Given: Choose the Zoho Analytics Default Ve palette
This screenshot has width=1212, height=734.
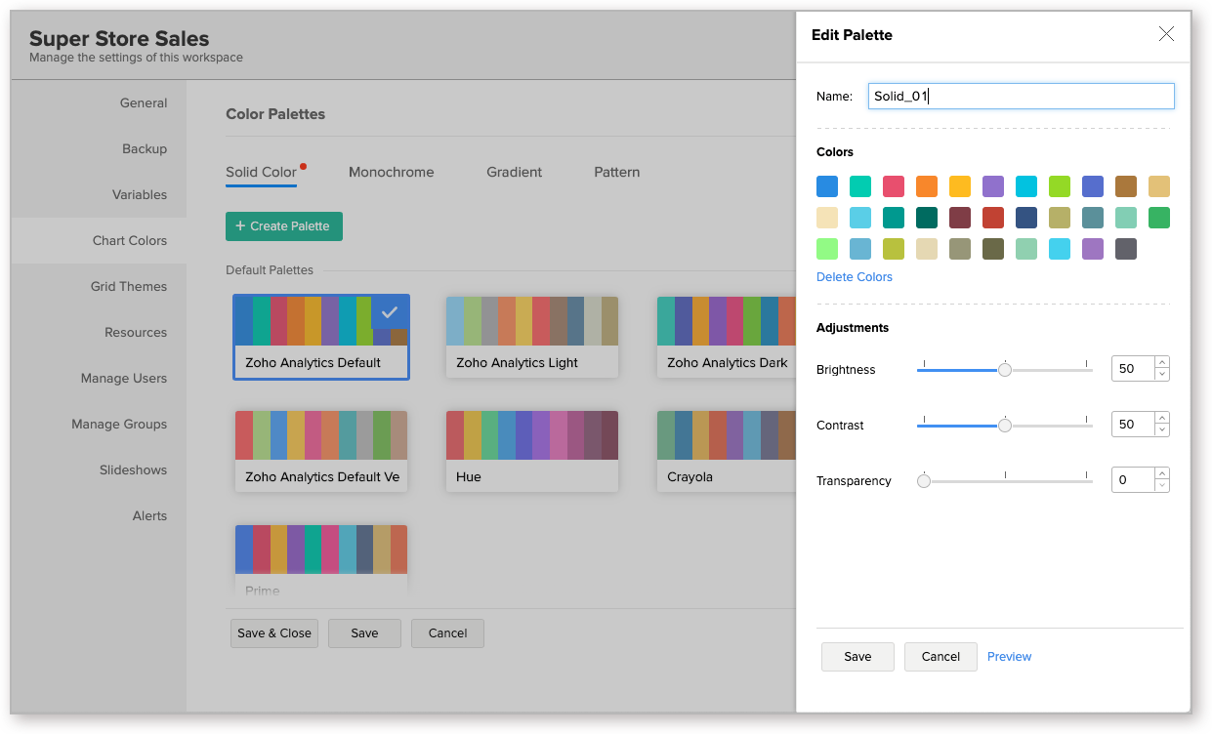Looking at the screenshot, I should tap(321, 451).
